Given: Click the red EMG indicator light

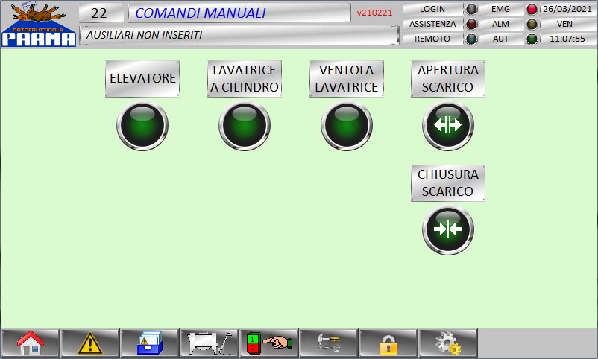Looking at the screenshot, I should [x=532, y=10].
